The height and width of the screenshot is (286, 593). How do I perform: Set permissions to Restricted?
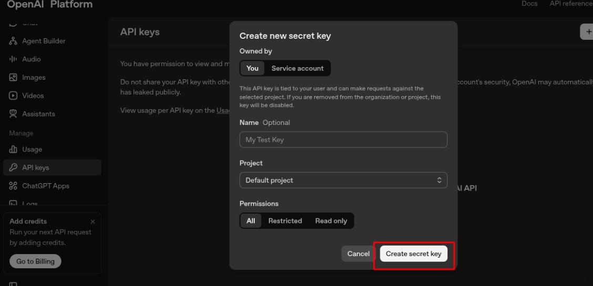pyautogui.click(x=285, y=221)
